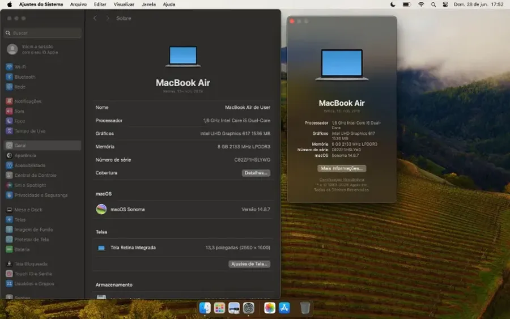Image resolution: width=510 pixels, height=319 pixels.
Task: Select the serial number in System Settings
Action: coord(252,160)
